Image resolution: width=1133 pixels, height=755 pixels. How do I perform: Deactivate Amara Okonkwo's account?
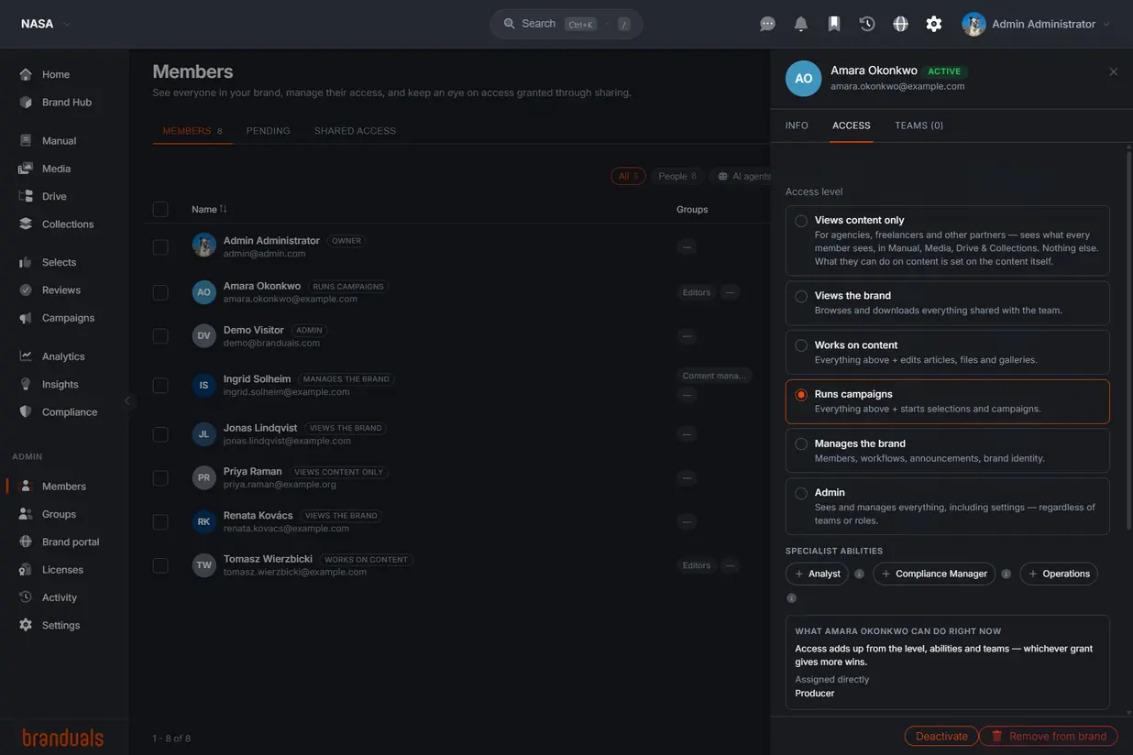point(941,736)
